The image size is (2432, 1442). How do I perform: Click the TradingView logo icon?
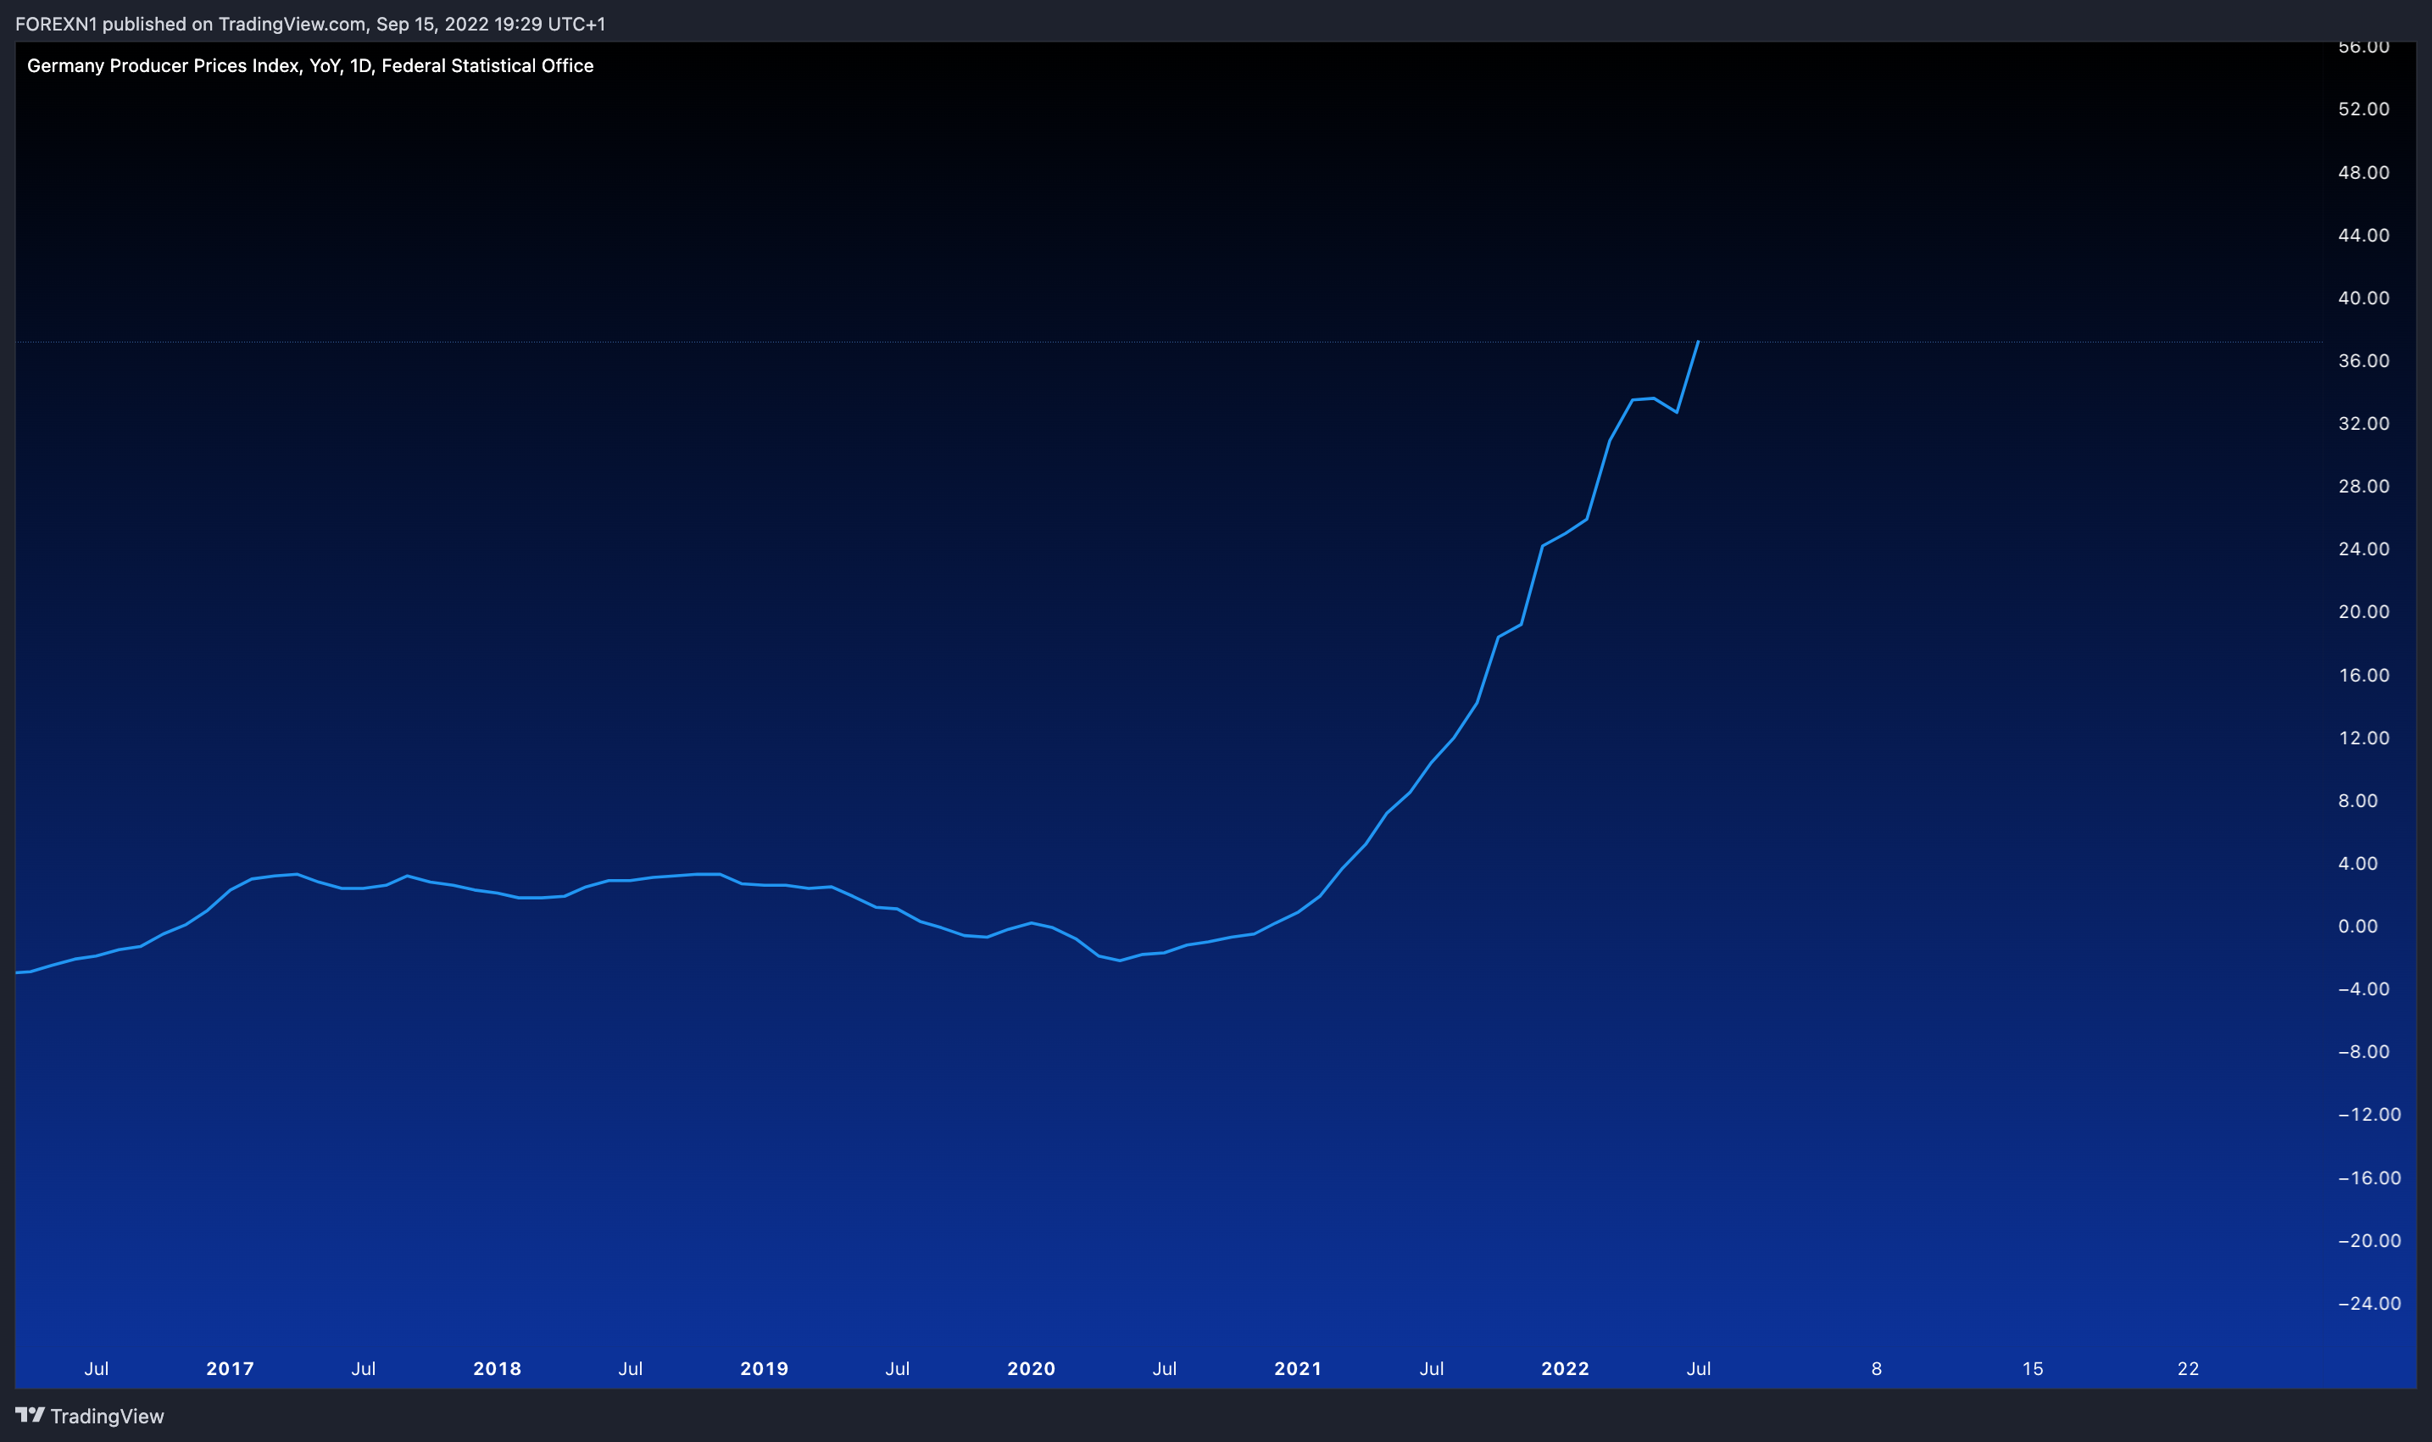pos(29,1415)
